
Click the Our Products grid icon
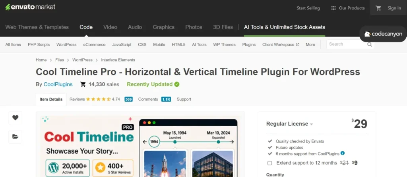[333, 8]
